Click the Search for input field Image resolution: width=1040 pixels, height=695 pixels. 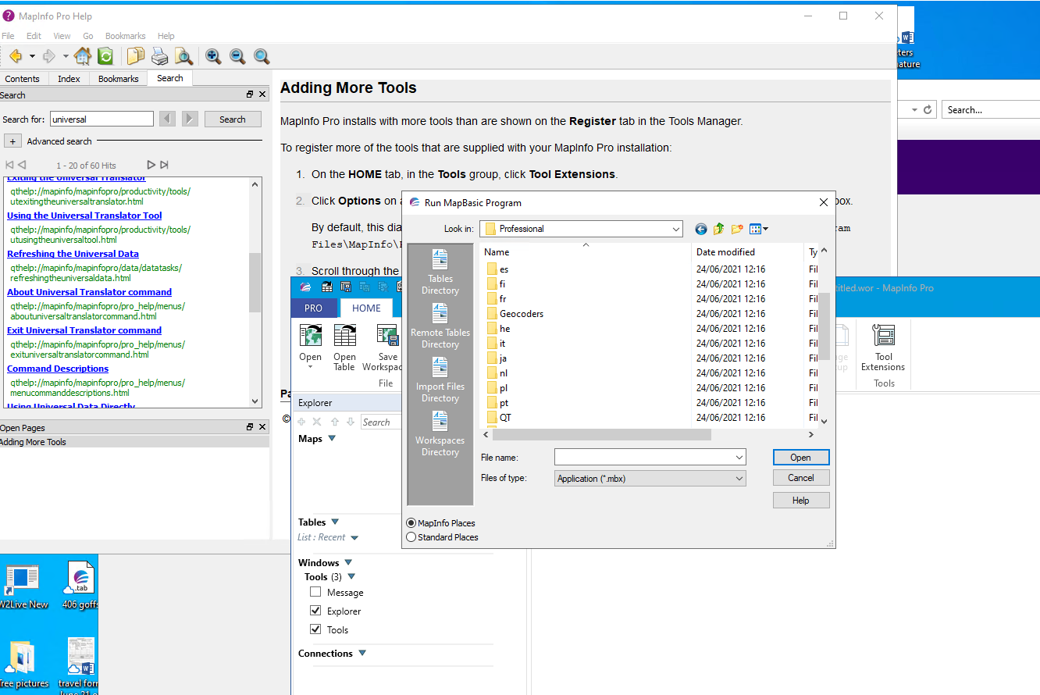pos(102,119)
